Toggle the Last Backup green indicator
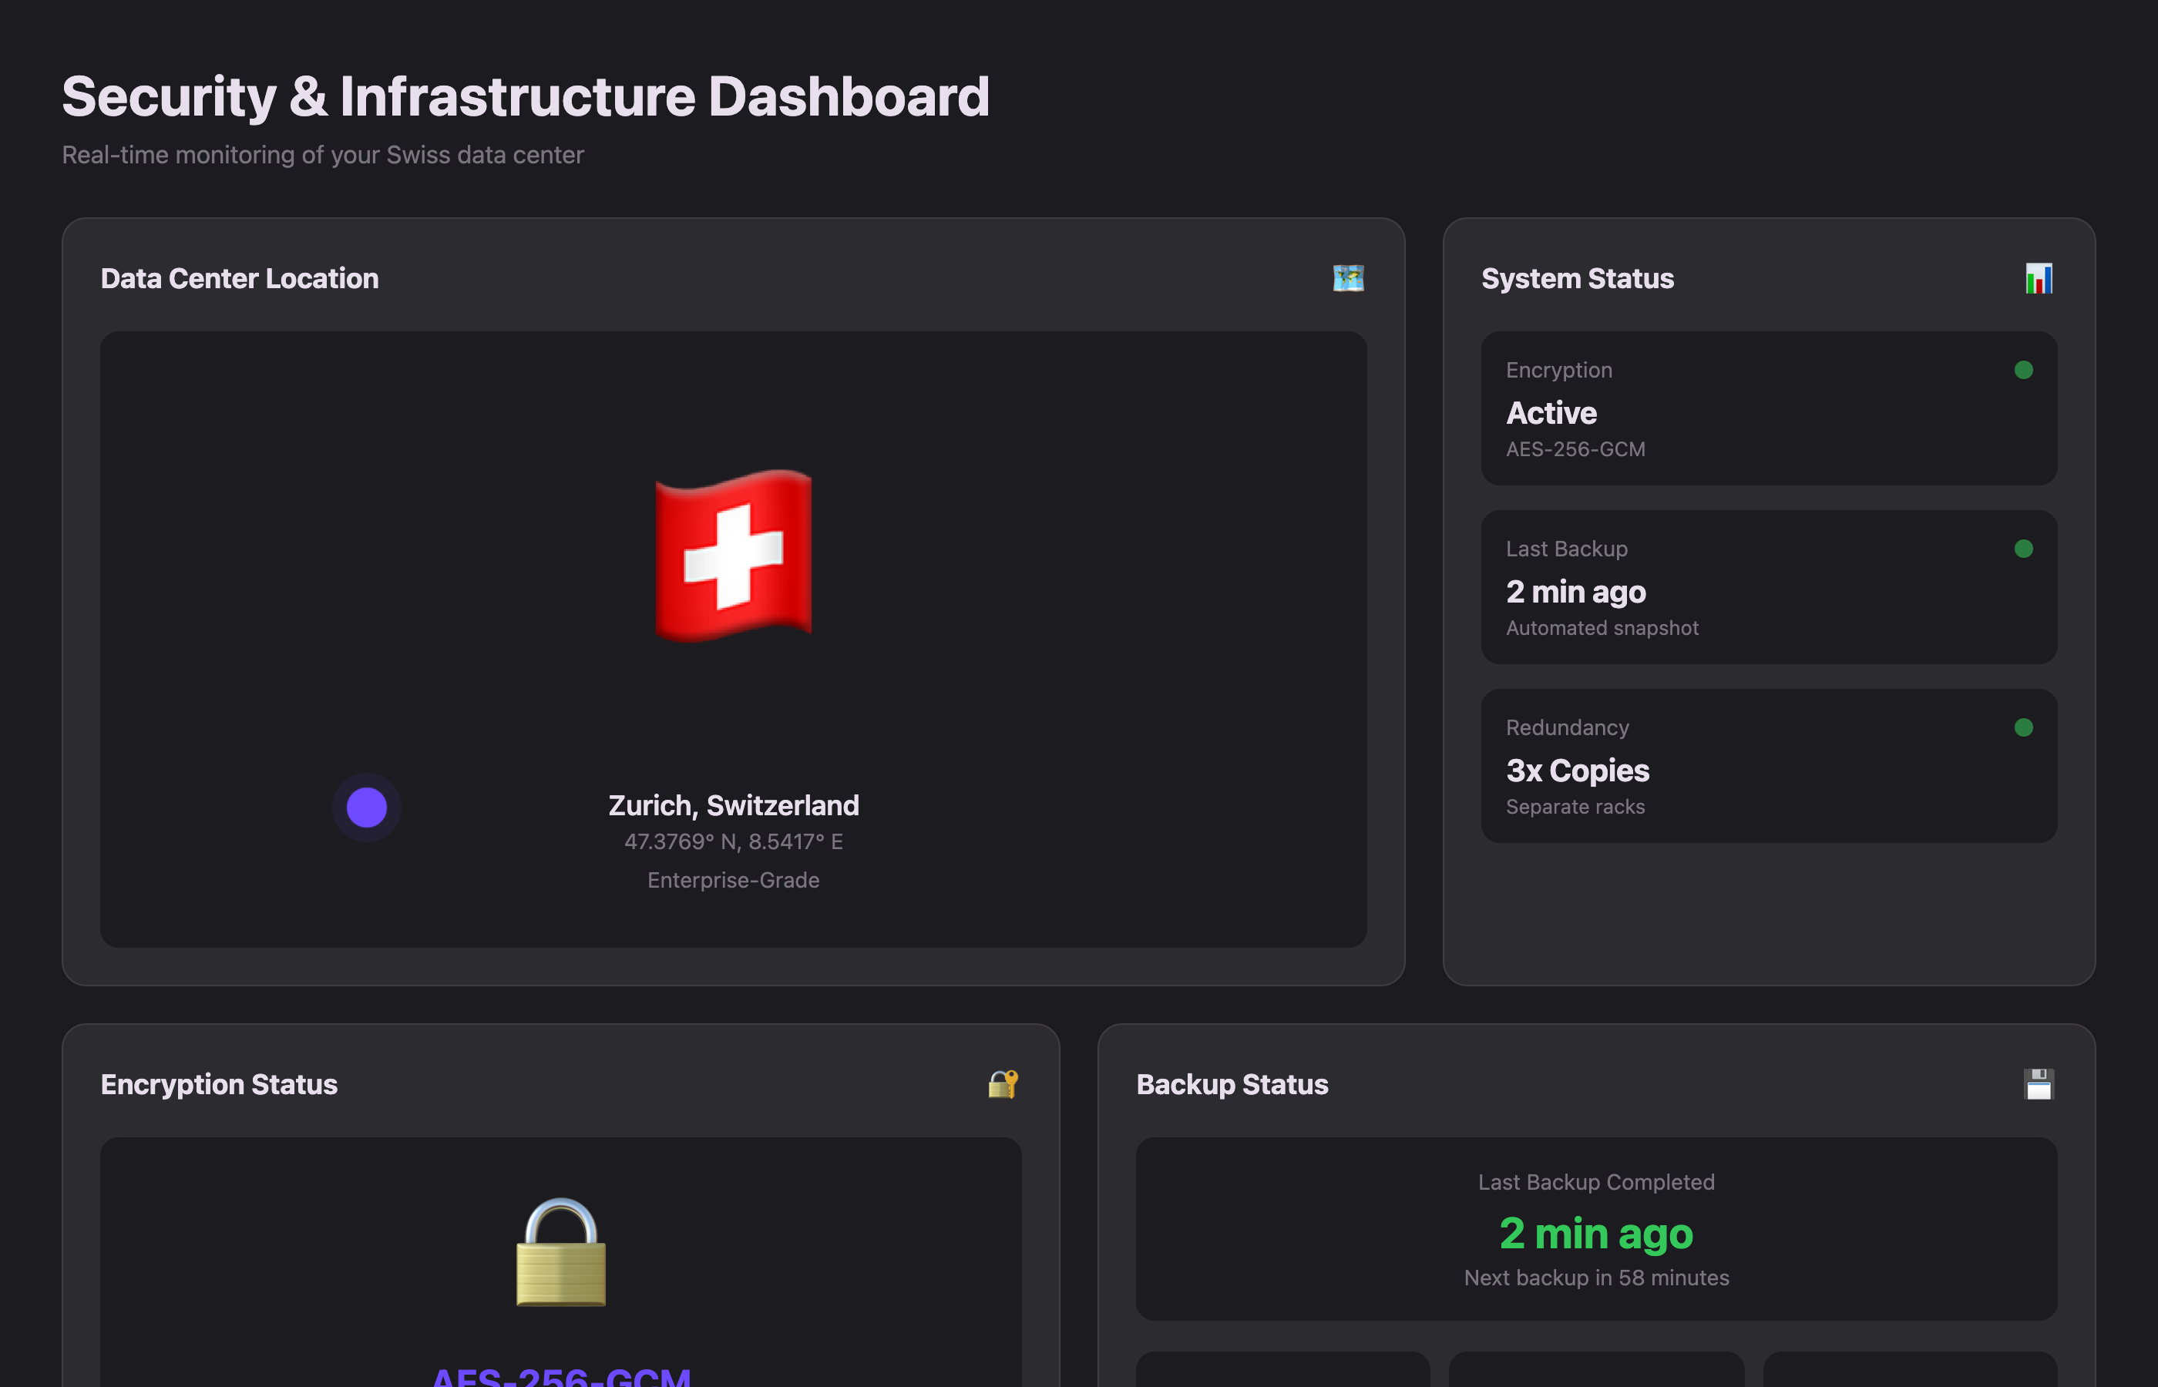 pos(2024,548)
